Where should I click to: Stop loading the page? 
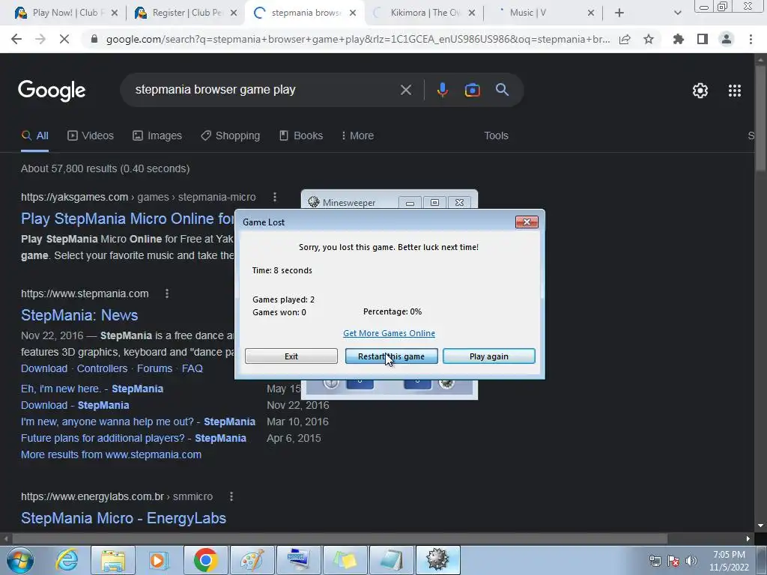[x=64, y=39]
